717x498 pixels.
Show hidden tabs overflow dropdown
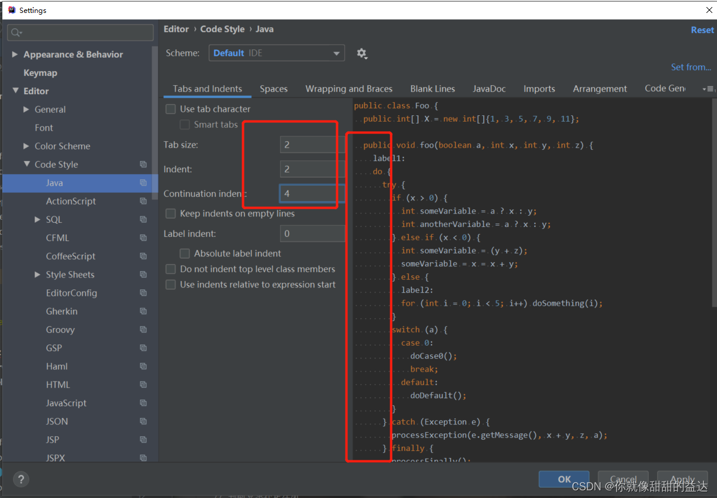coord(708,89)
